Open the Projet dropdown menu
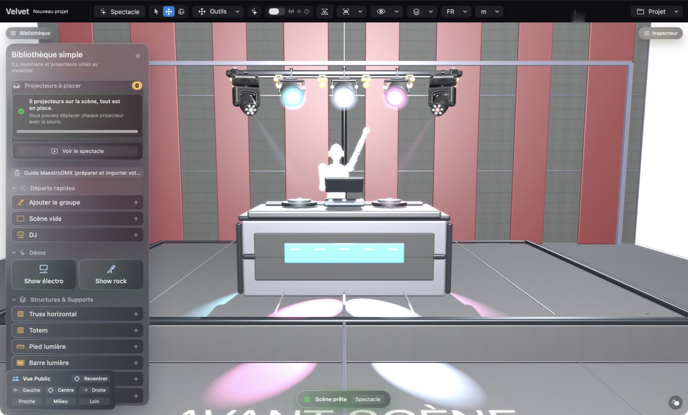The image size is (688, 415). tap(657, 11)
